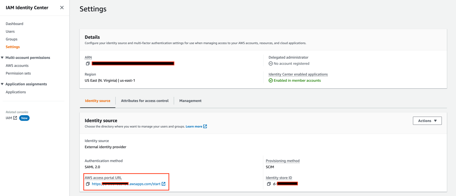Open portal URL external link icon
This screenshot has height=196, width=456.
pos(163,184)
